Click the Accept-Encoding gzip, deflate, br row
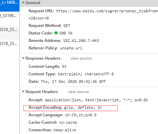This screenshot has width=158, height=134. (70, 108)
